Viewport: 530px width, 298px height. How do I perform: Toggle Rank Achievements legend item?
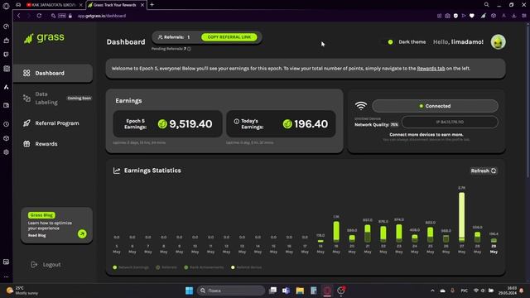(x=204, y=267)
